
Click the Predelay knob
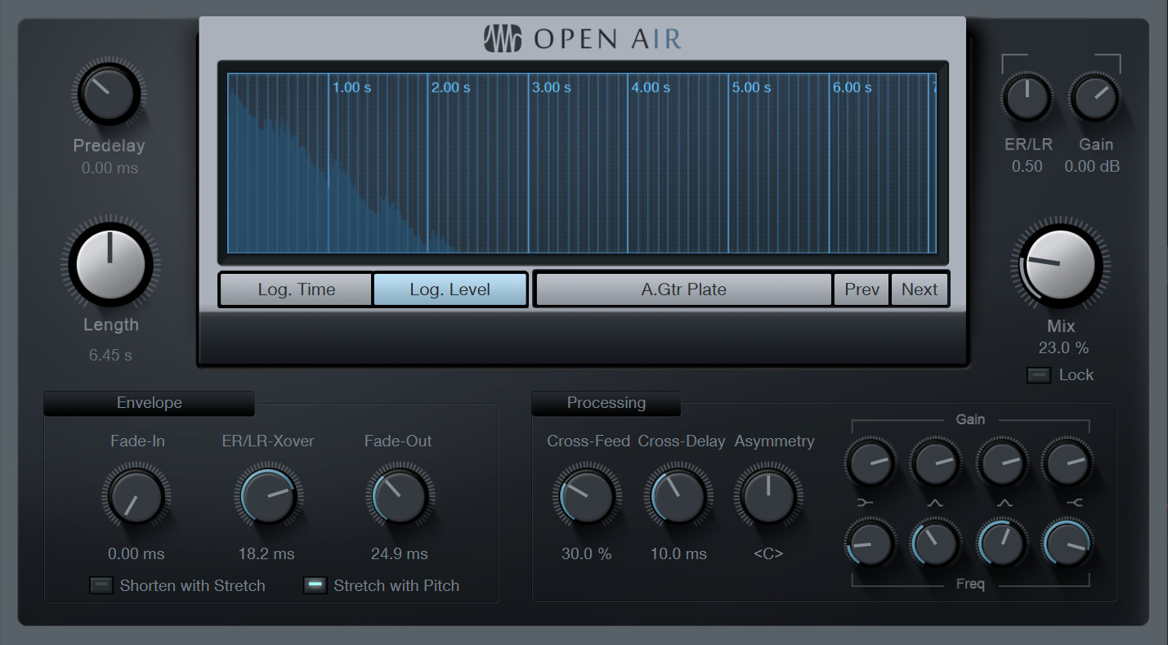pos(108,94)
